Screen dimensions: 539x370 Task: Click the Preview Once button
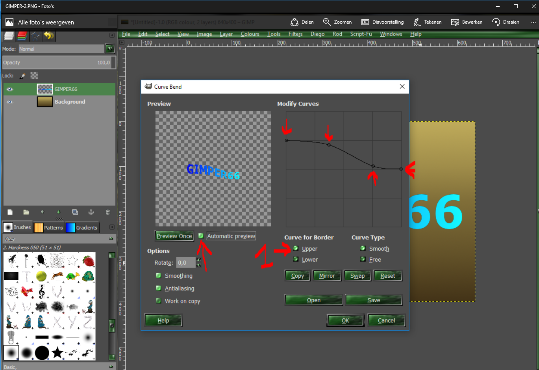tap(174, 236)
